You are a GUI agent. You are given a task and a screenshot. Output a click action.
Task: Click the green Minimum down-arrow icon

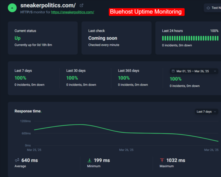pos(89,160)
